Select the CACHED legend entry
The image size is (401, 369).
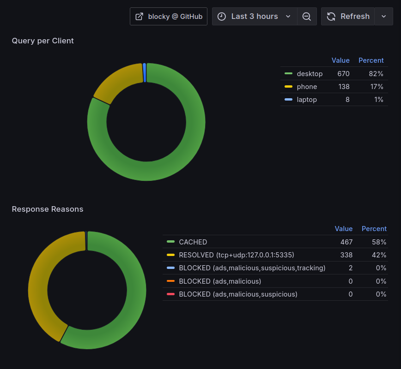(193, 242)
